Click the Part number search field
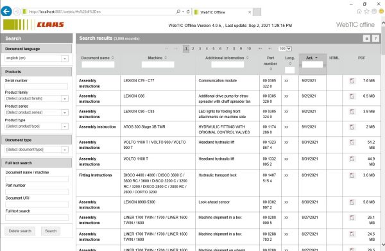The image size is (385, 251). coord(37,192)
